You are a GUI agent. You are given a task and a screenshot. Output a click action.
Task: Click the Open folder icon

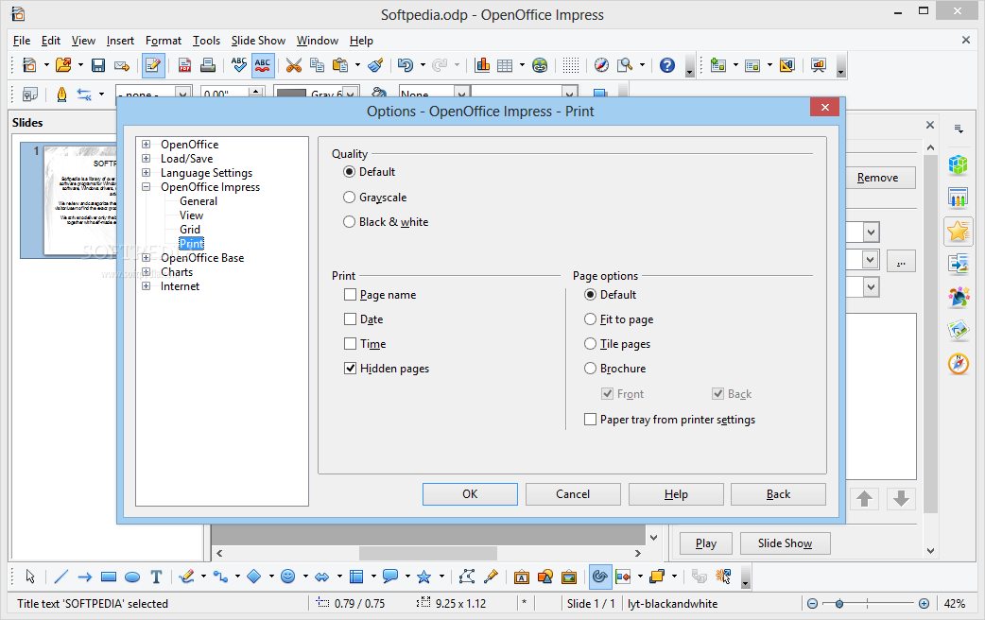coord(62,65)
